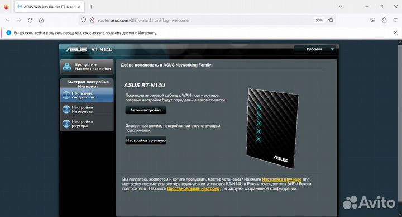
Task: Open the Extensions puzzle icon
Action: coord(384,20)
